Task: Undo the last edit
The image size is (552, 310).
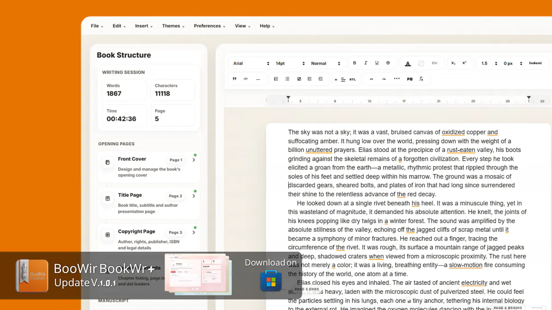Action: click(x=372, y=79)
